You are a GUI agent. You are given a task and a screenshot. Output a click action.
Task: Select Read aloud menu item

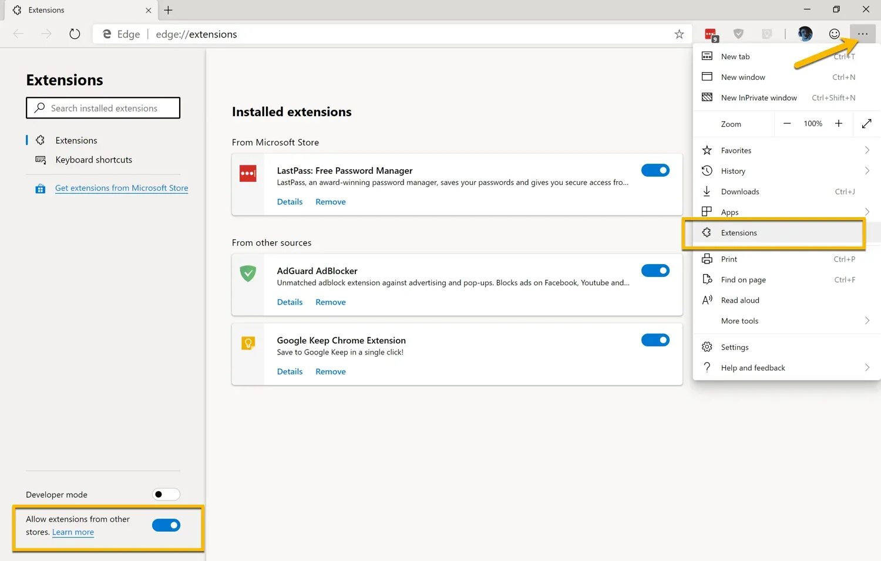click(786, 300)
